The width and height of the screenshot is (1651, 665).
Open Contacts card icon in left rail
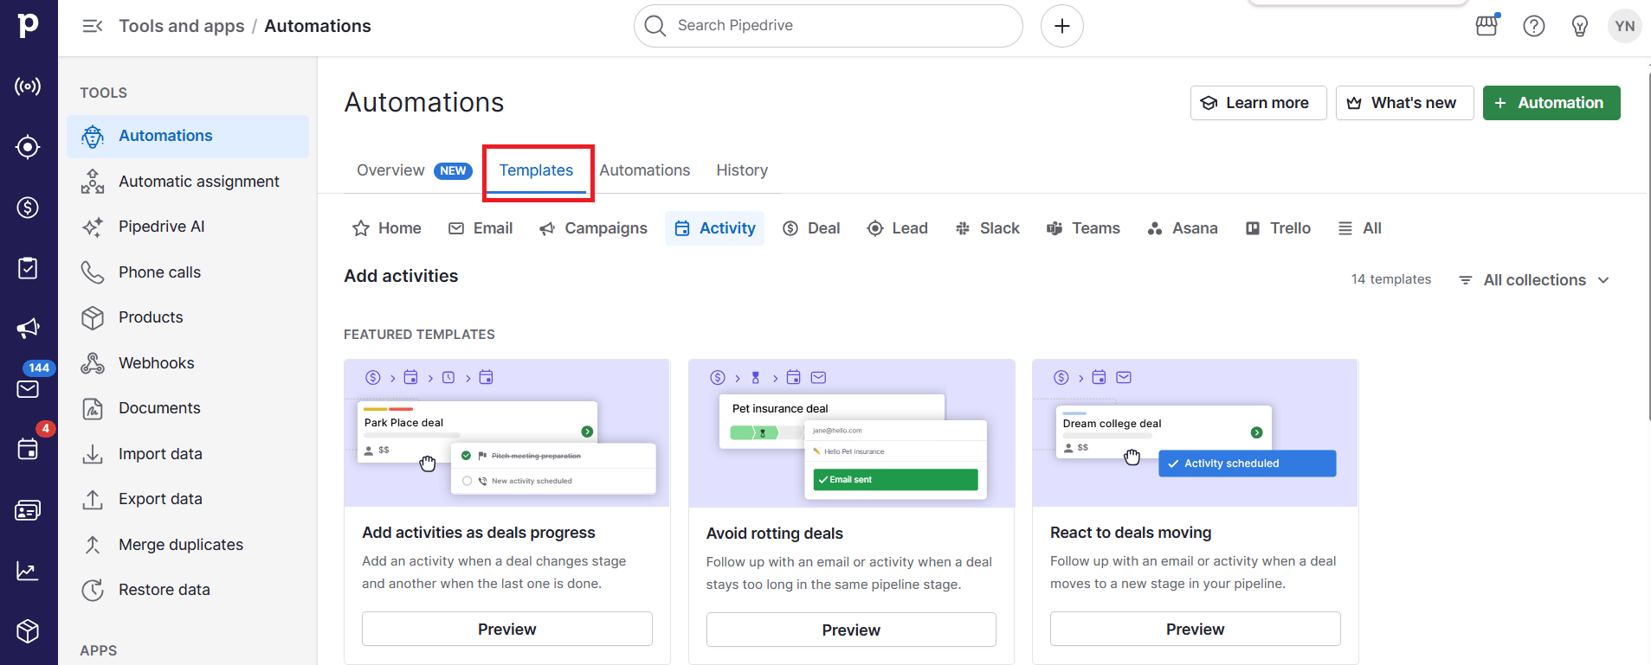point(28,510)
